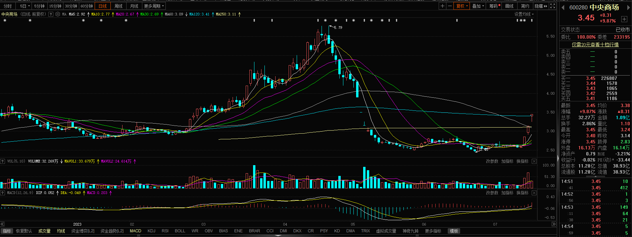This screenshot has width=632, height=237.
Task: Open MA indicator settings gear
Action: (58, 14)
